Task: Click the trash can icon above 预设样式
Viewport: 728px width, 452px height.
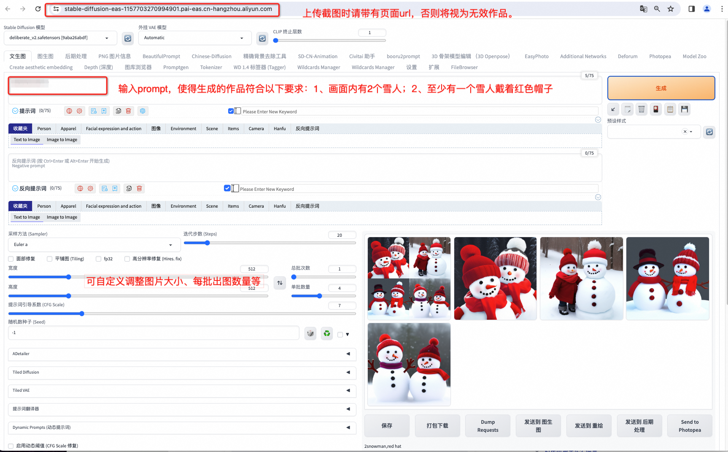Action: pos(641,109)
